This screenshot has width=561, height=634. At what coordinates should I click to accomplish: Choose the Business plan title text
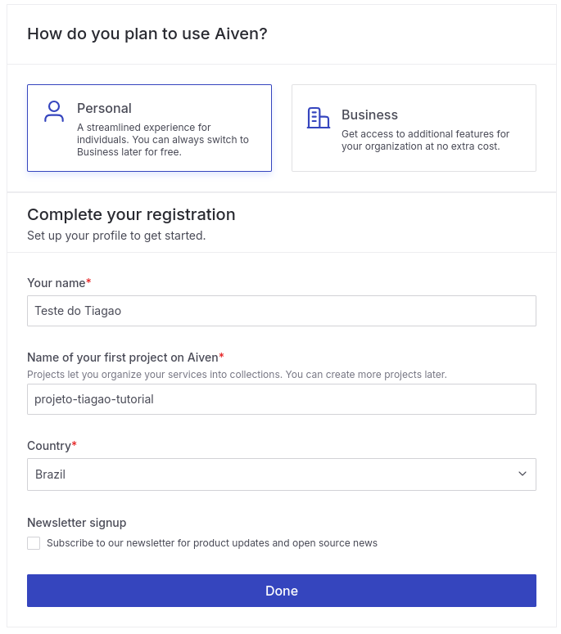point(369,115)
